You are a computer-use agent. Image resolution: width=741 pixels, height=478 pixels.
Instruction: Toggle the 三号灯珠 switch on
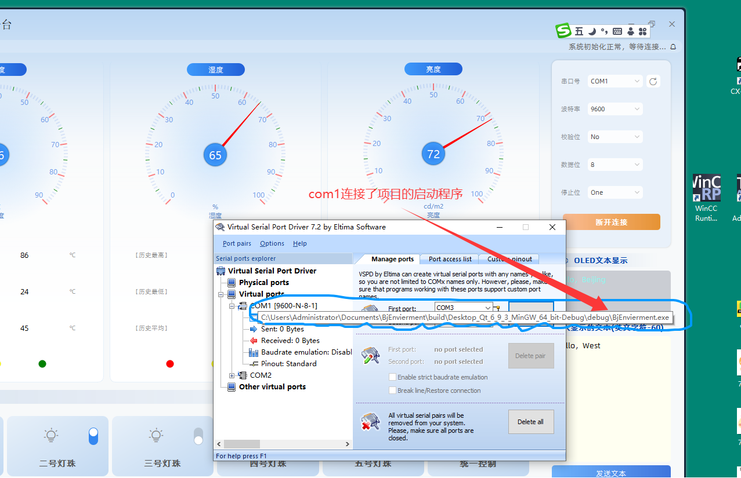pos(198,436)
